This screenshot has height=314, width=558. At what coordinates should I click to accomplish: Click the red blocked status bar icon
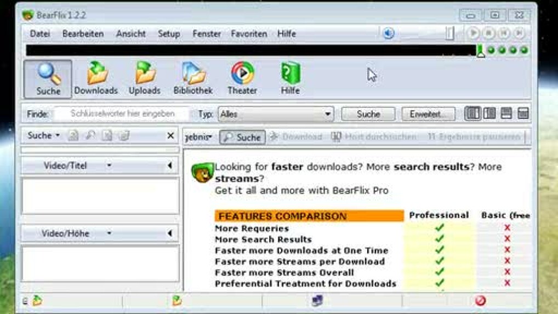(480, 300)
